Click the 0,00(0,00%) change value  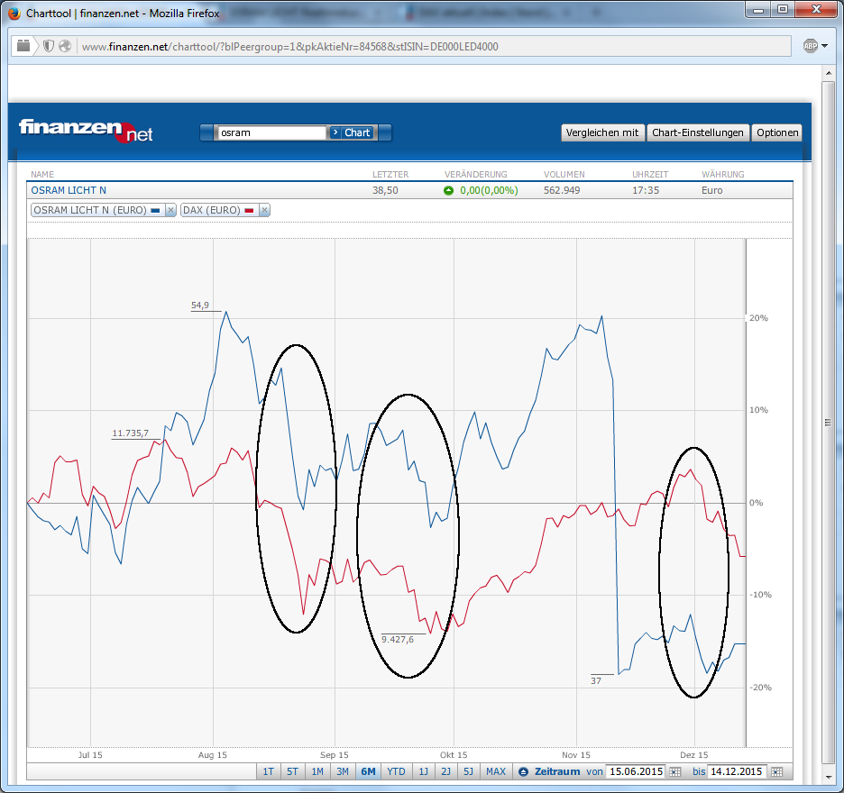click(x=489, y=190)
